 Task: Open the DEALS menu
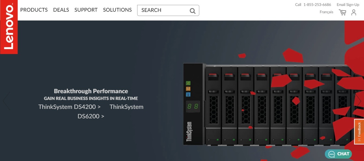coord(61,10)
